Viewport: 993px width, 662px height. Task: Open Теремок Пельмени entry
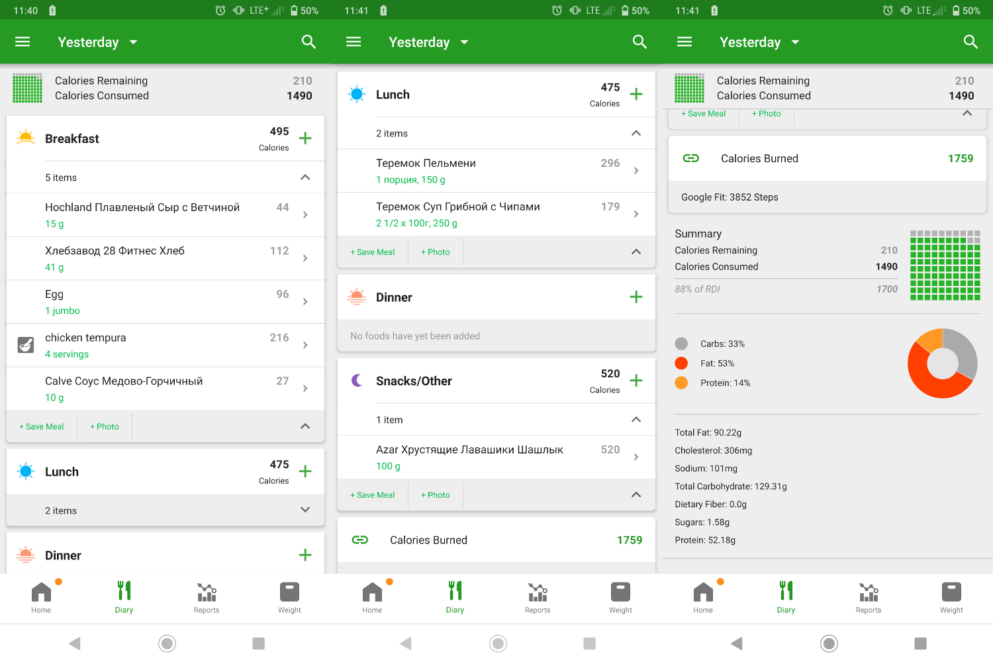tap(496, 171)
